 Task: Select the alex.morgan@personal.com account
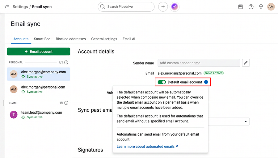(x=39, y=89)
